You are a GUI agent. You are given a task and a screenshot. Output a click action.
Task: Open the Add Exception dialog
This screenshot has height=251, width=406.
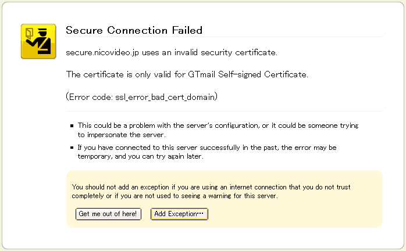(179, 214)
